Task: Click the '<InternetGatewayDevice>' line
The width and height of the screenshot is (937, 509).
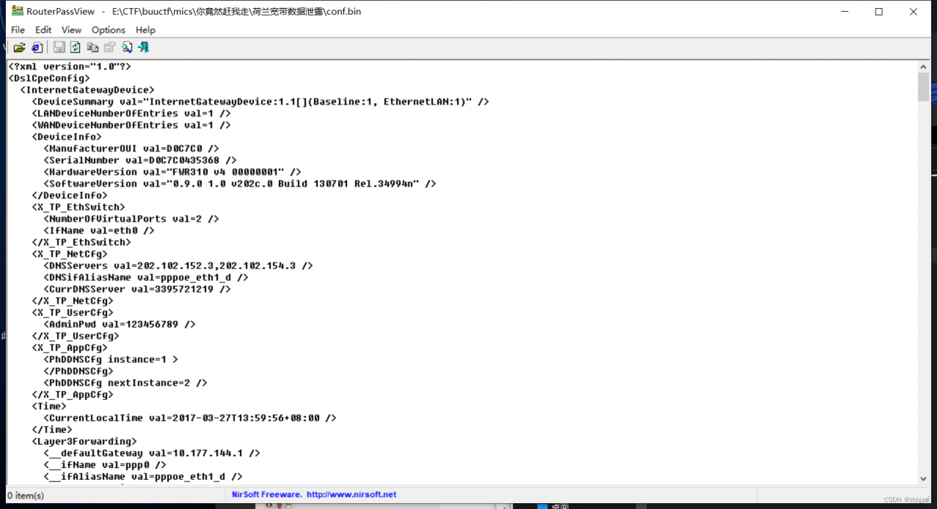Action: pos(87,90)
